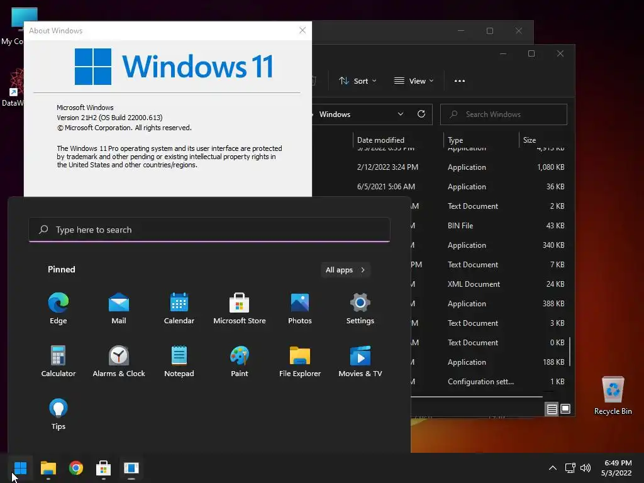Viewport: 644px width, 483px height.
Task: Expand address bar history dropdown chevron
Action: (401, 114)
